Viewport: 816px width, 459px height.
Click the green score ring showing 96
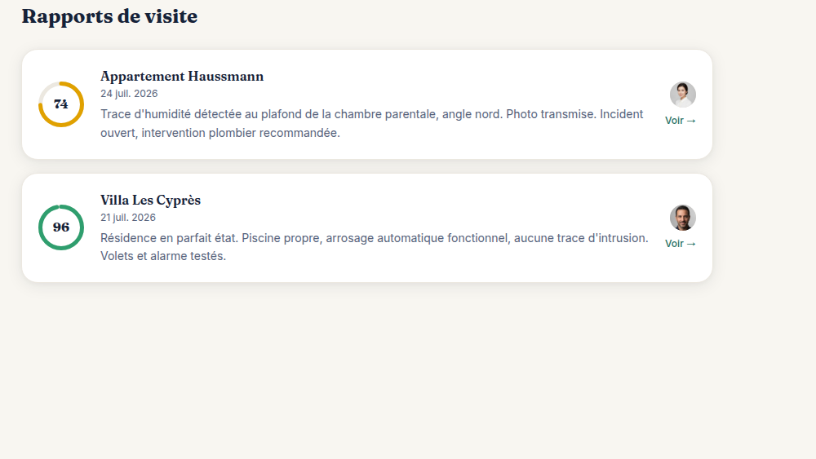61,227
